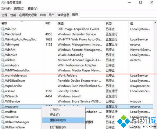Screen dimensions: 157x129
Task: Click the Still Image Acquisition Events description
Action: (x=78, y=29)
